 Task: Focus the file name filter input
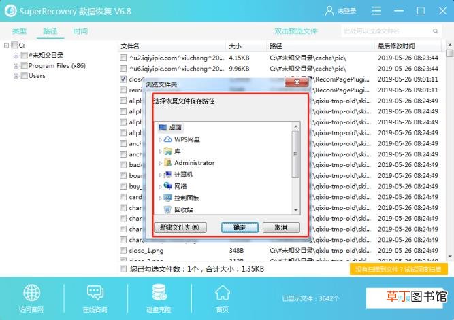[387, 31]
